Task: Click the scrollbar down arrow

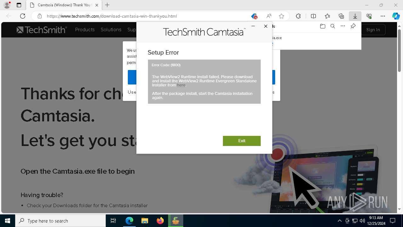Action: click(x=399, y=209)
